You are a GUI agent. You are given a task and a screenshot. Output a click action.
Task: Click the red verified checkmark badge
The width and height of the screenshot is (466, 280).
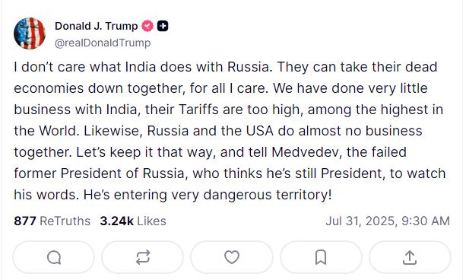147,26
